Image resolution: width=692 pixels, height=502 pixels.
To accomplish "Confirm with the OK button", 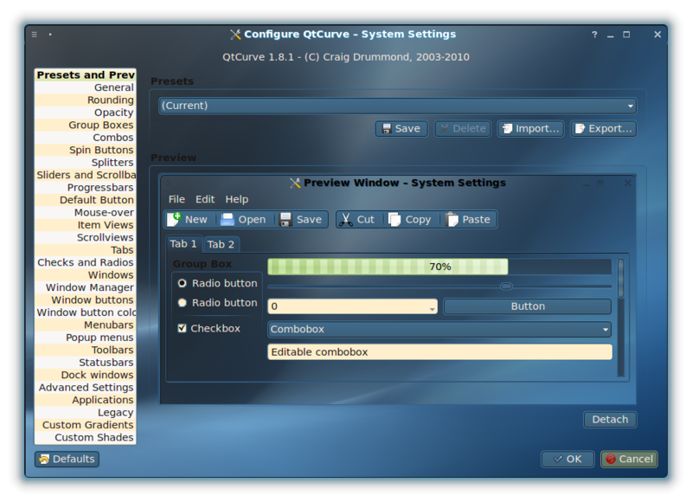I will click(x=567, y=460).
